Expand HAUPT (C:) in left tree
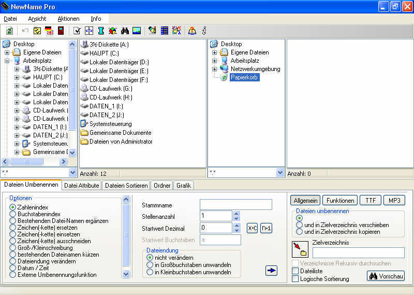 click(17, 77)
